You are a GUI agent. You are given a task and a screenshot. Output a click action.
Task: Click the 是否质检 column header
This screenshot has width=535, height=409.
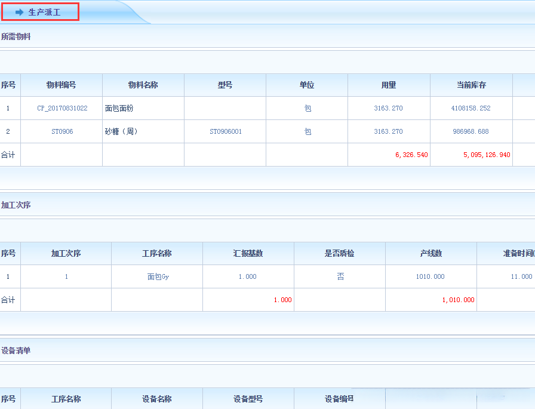click(x=340, y=253)
